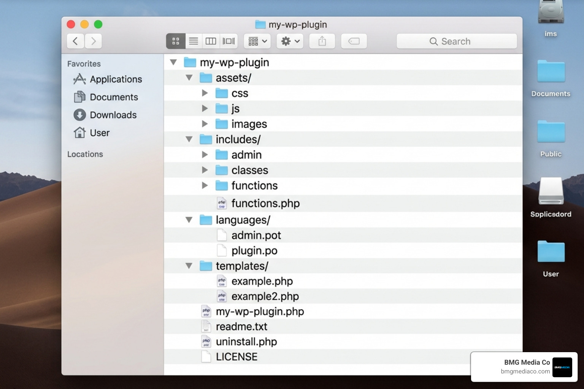Select the Splicsdord drive on the desktop
Viewport: 584px width, 389px height.
click(551, 191)
